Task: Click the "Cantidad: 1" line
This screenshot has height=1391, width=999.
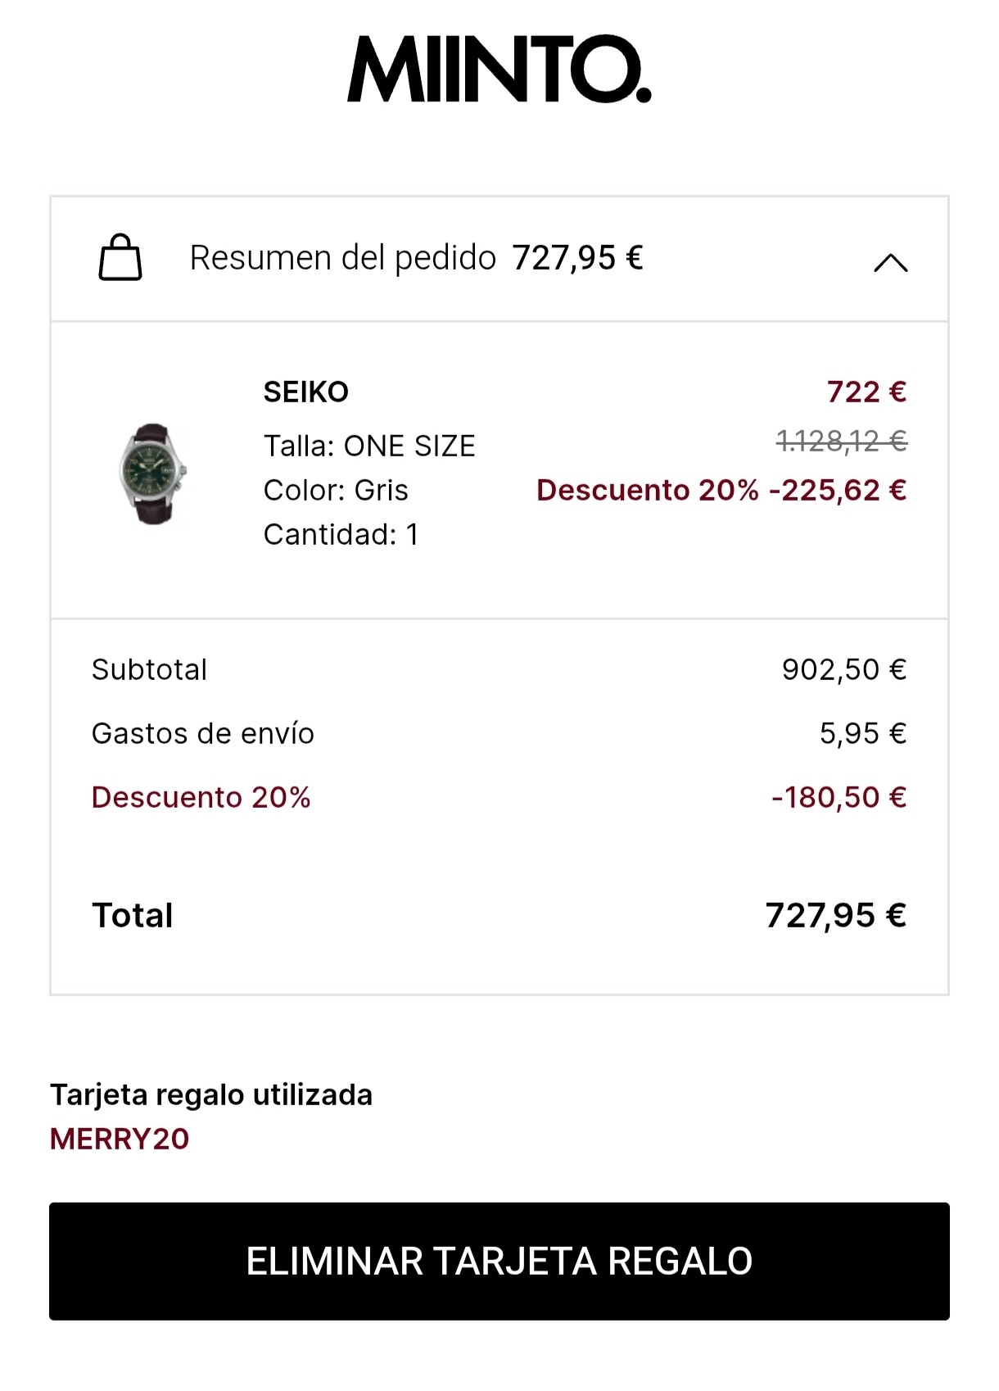Action: (x=341, y=535)
